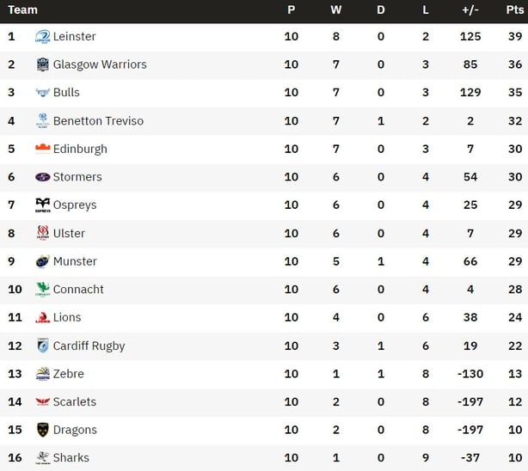Viewport: 528px width, 471px height.
Task: Click the Lions team name
Action: [67, 317]
